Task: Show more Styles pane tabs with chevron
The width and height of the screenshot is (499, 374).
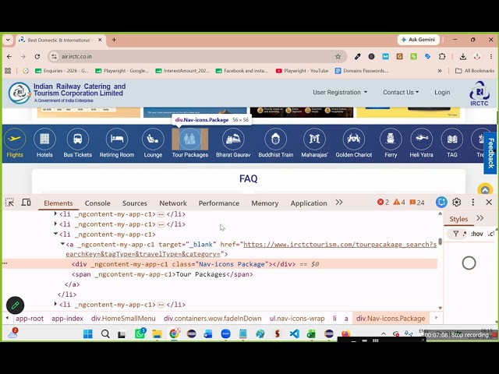Action: [x=480, y=218]
